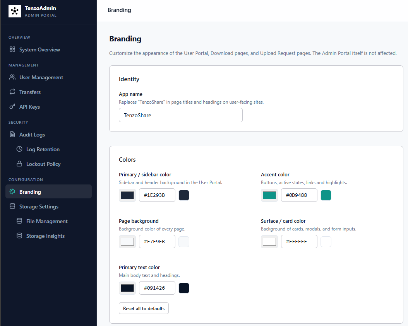
Task: Click the CONFIGURATION section label
Action: point(26,179)
